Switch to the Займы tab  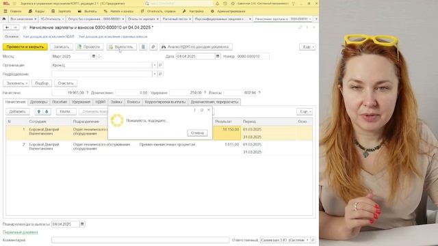click(x=116, y=102)
